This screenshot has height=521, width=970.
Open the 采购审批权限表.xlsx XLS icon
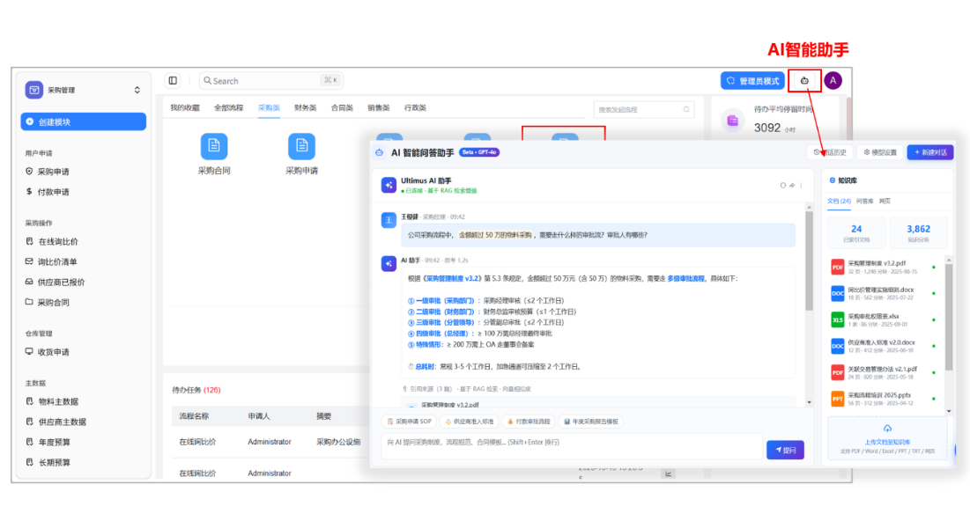[x=837, y=319]
